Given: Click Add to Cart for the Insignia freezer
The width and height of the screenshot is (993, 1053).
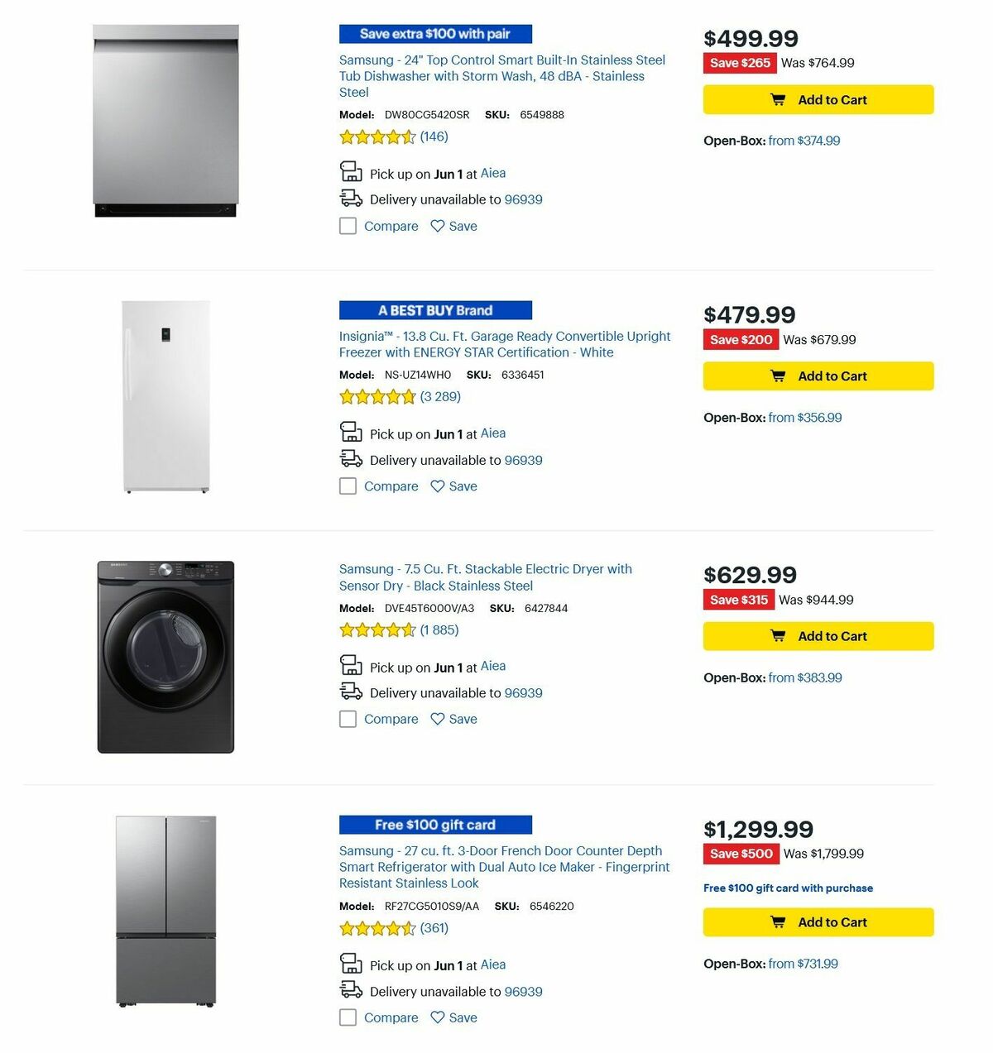Looking at the screenshot, I should click(818, 376).
